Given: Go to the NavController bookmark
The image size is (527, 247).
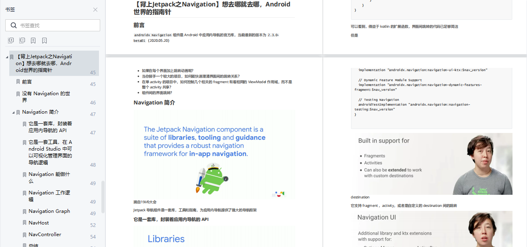Looking at the screenshot, I should tap(45, 234).
